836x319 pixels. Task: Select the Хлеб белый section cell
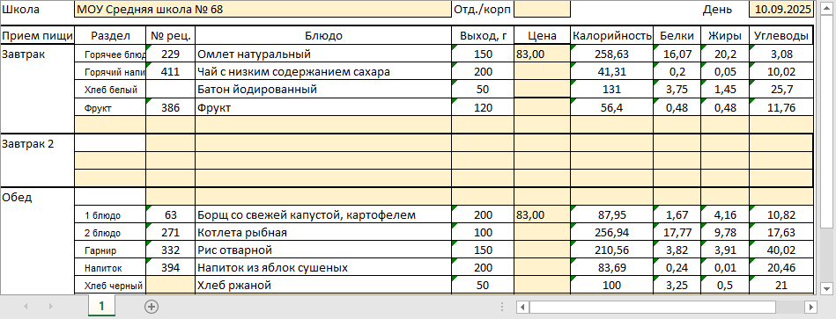[x=110, y=90]
